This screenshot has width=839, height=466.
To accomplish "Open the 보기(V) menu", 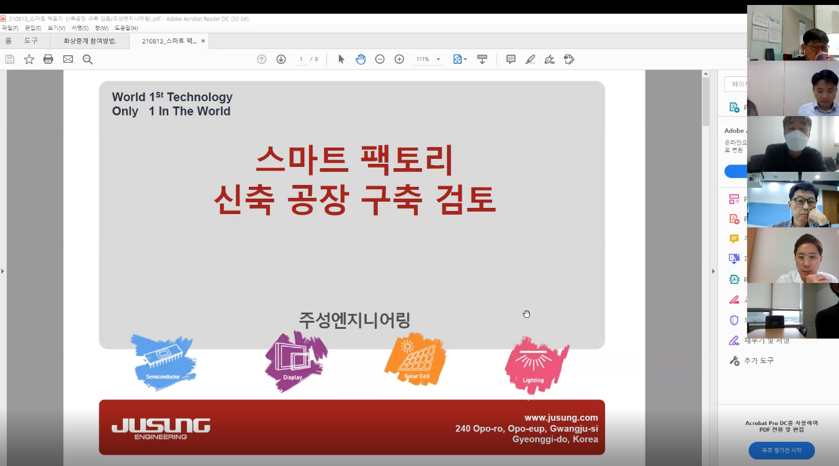I will coord(56,28).
